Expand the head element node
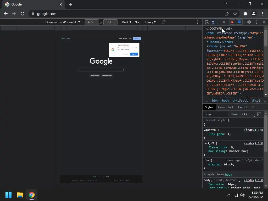This screenshot has height=201, width=268. [x=208, y=42]
